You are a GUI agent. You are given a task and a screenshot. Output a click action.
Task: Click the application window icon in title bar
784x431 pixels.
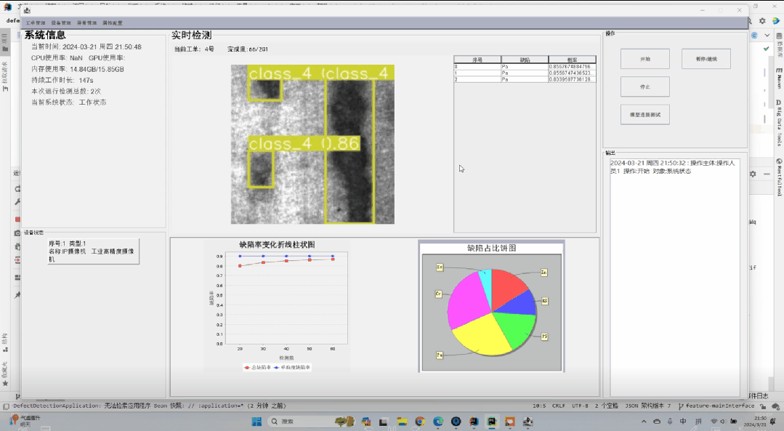click(x=27, y=10)
